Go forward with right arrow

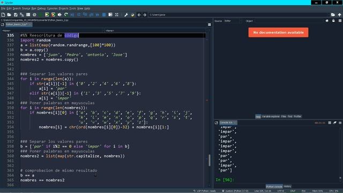coord(145,14)
